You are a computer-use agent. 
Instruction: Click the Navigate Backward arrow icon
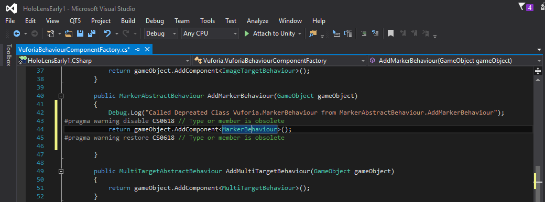pyautogui.click(x=16, y=33)
